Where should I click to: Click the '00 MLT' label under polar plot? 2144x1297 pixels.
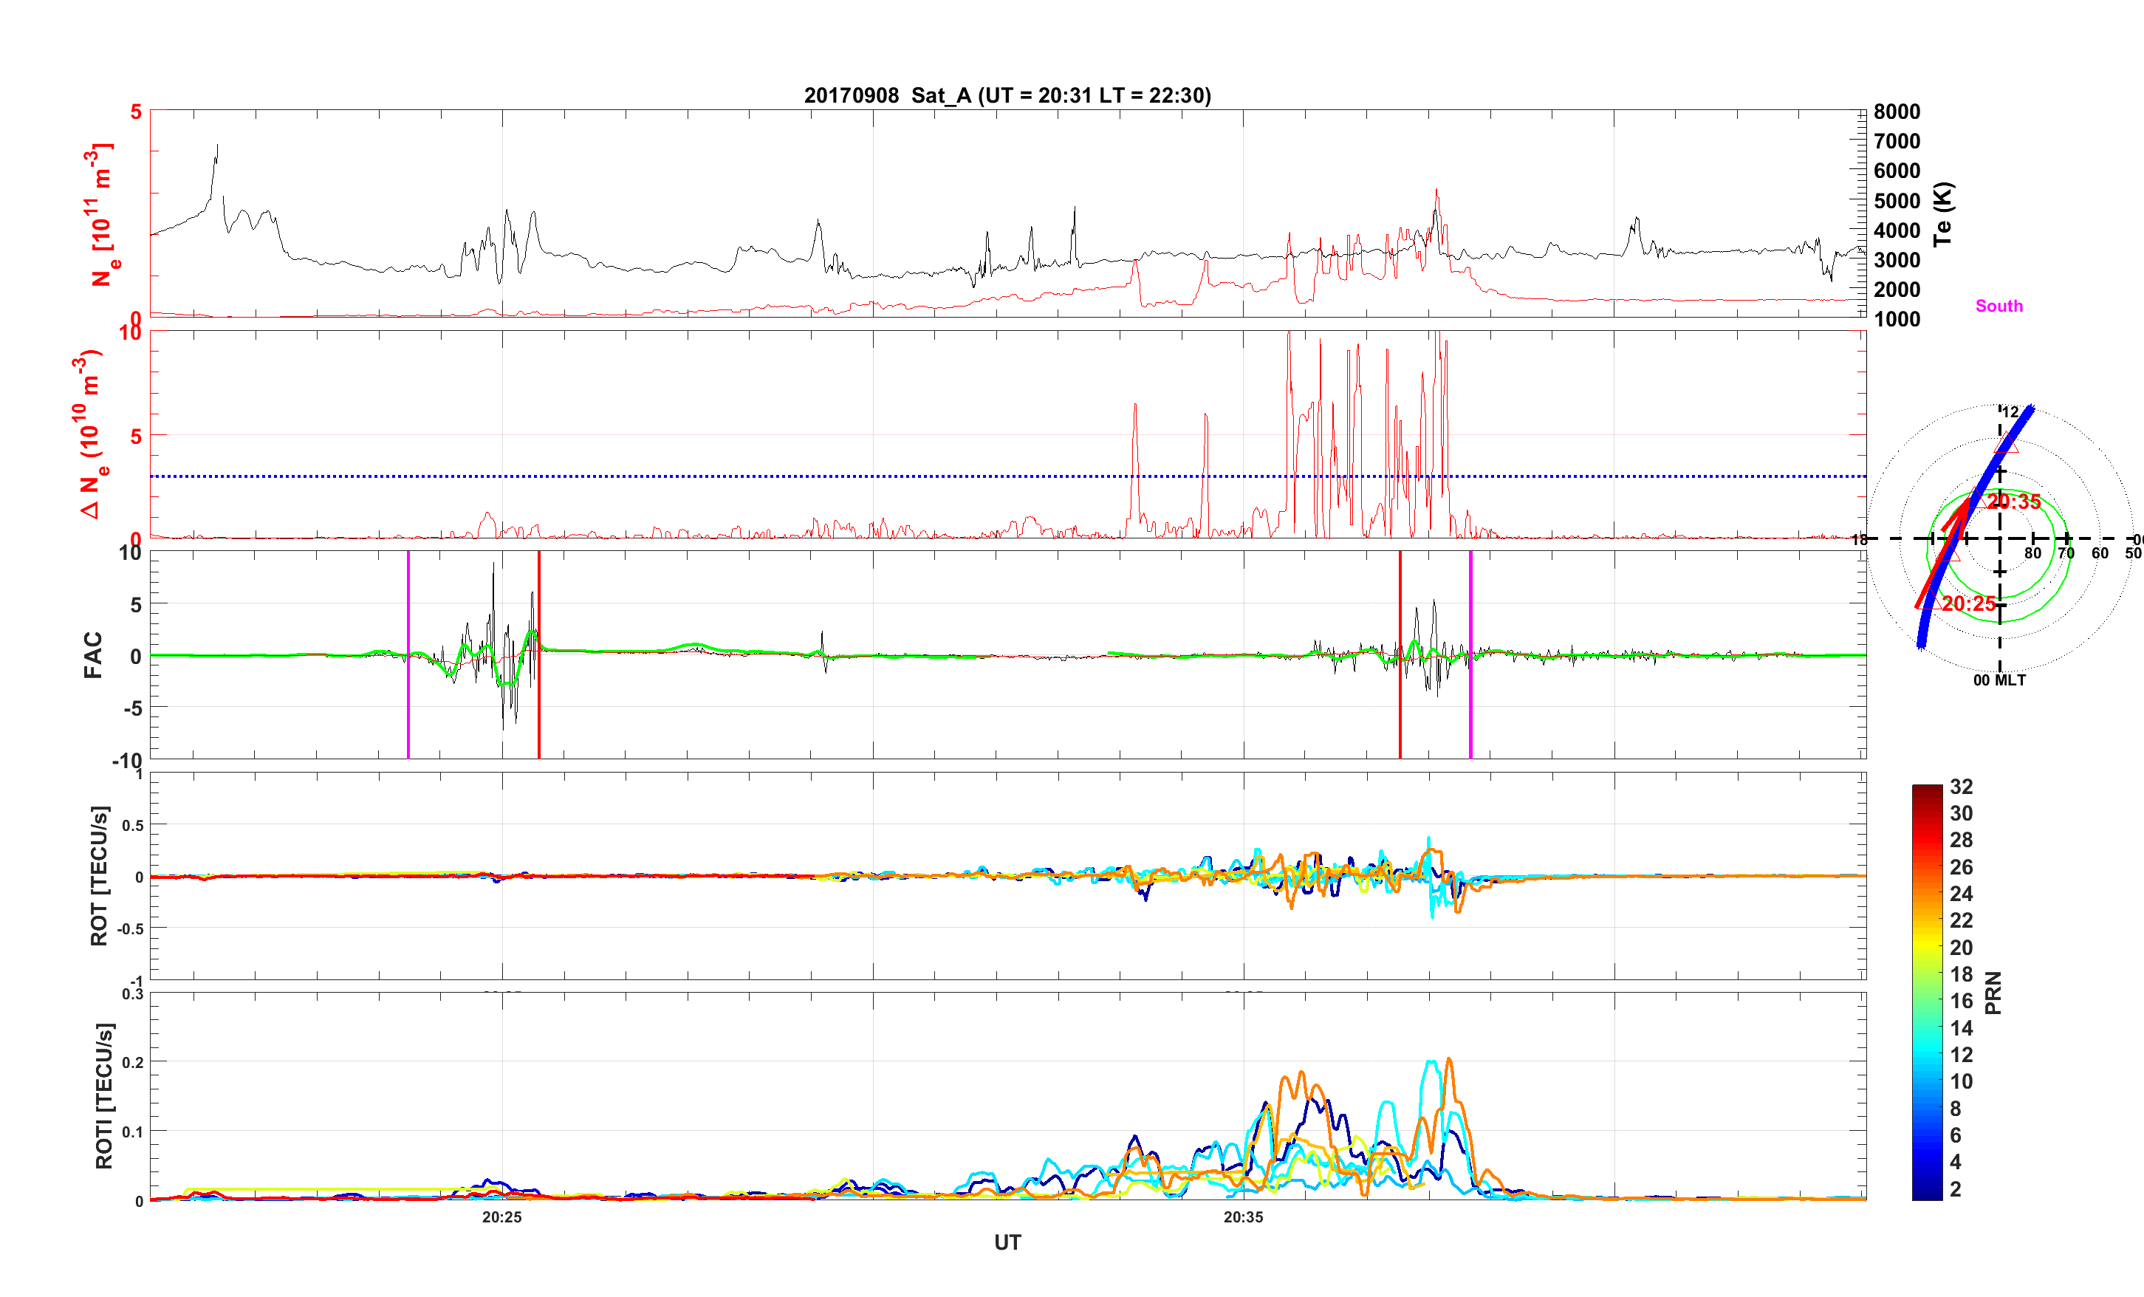tap(1999, 680)
